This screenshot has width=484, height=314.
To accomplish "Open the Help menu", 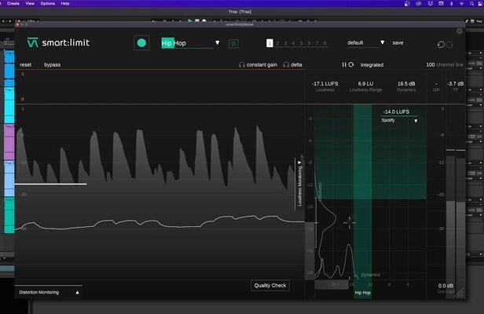I will (x=65, y=3).
